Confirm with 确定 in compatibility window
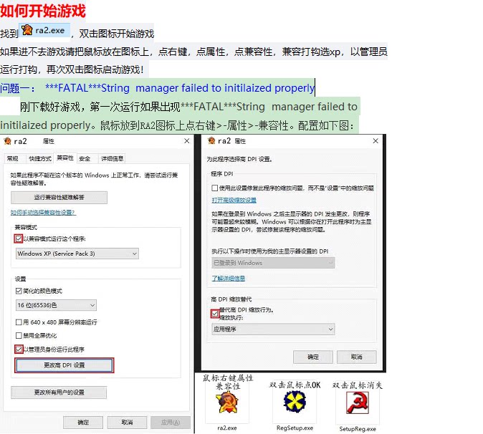This screenshot has width=483, height=434. click(x=83, y=423)
